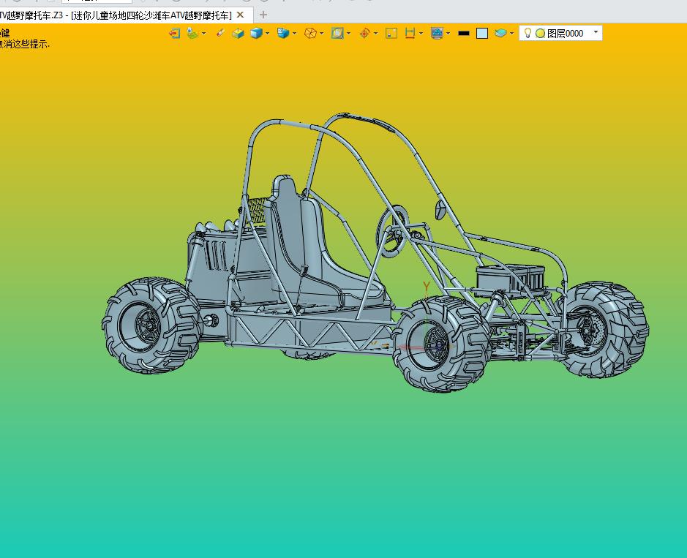Click the blue view-orientation box icon
The image size is (687, 558).
283,34
